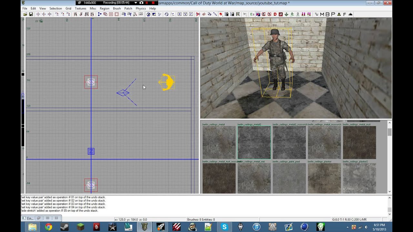Click the 'side stretch' operation #85 console line

[x=59, y=211]
